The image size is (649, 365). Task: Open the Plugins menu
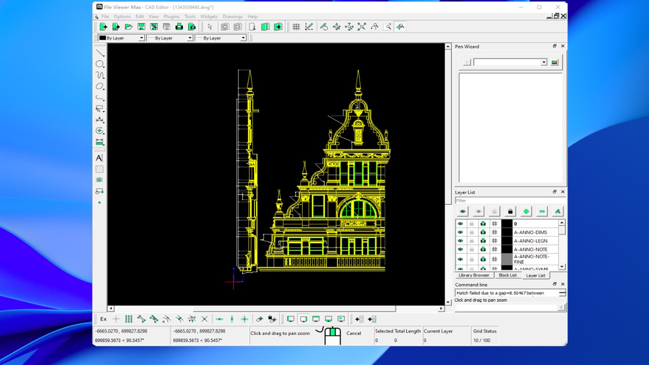tap(171, 17)
